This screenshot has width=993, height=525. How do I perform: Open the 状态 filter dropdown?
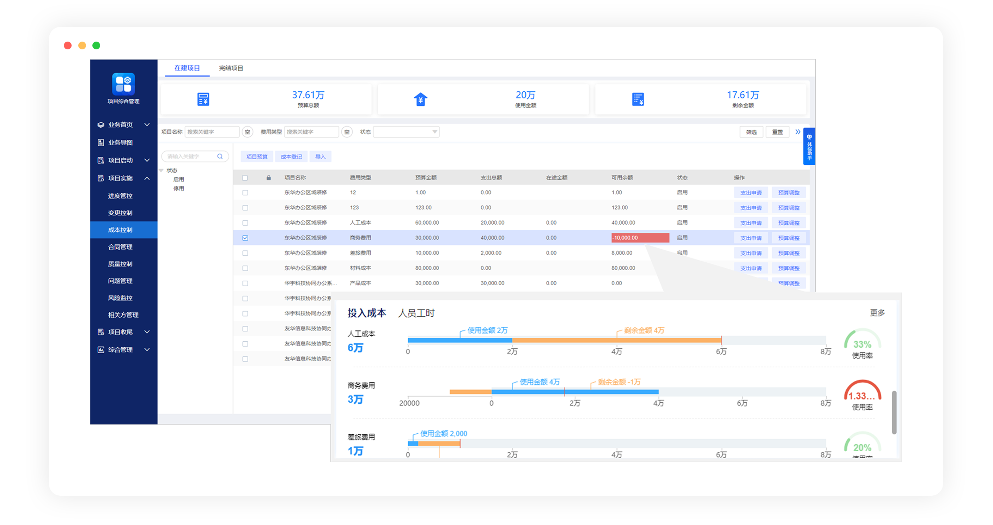coord(406,132)
